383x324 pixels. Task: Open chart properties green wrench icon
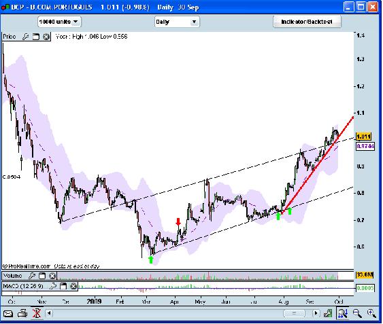[x=328, y=313]
